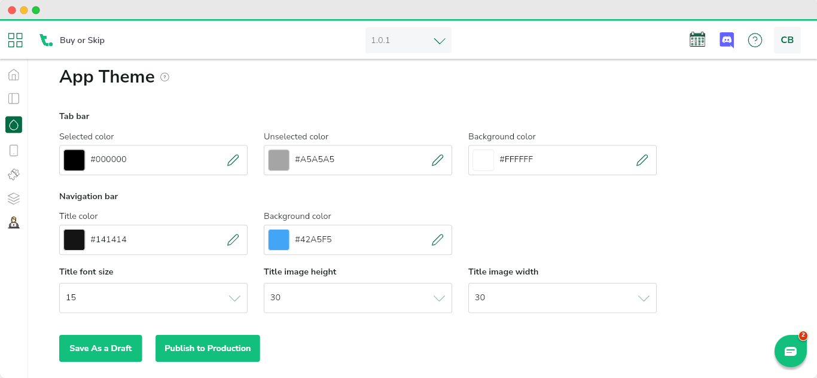
Task: Expand the version 1.0.1 dropdown
Action: tap(408, 40)
